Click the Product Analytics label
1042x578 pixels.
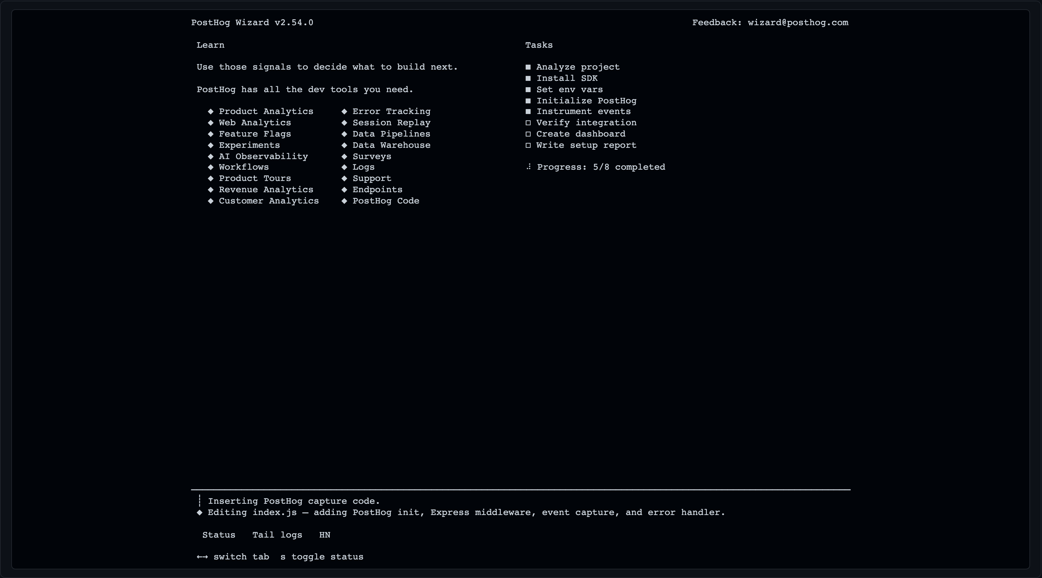[x=266, y=112]
